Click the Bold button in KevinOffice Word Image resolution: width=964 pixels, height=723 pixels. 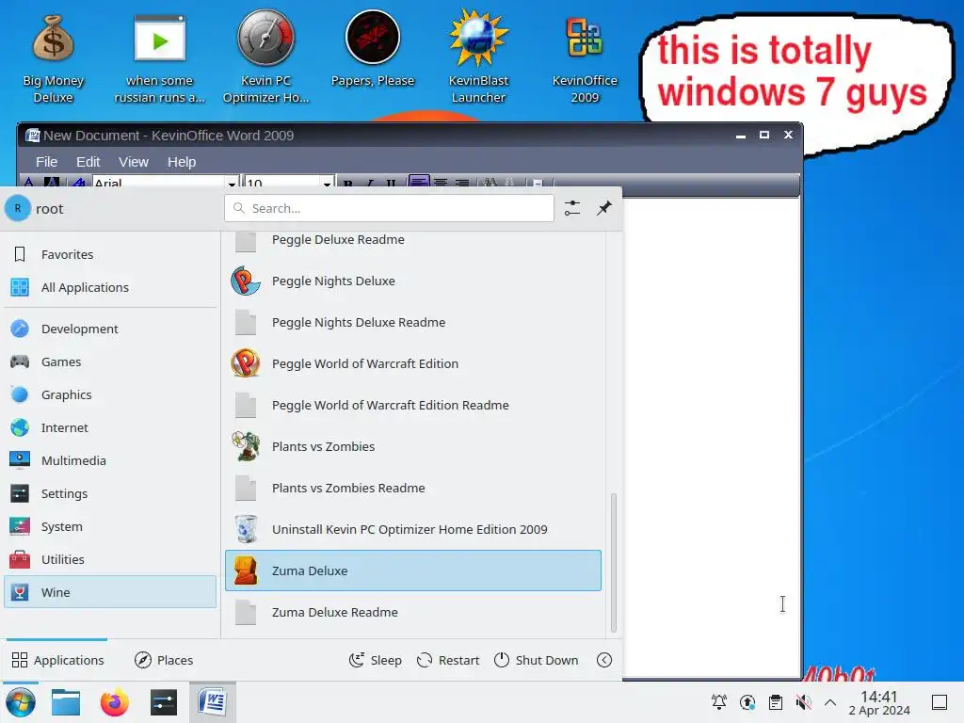[x=348, y=183]
